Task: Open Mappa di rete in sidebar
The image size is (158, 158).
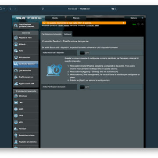Action: tap(26, 38)
